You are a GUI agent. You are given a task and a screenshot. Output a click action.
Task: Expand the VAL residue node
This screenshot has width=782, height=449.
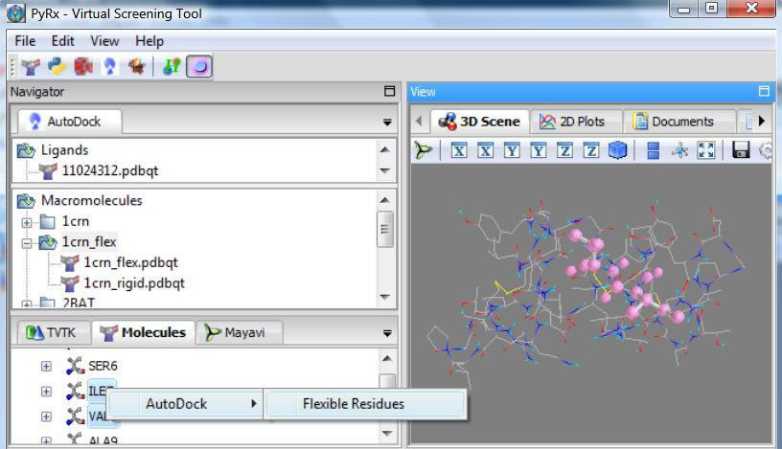[x=46, y=416]
